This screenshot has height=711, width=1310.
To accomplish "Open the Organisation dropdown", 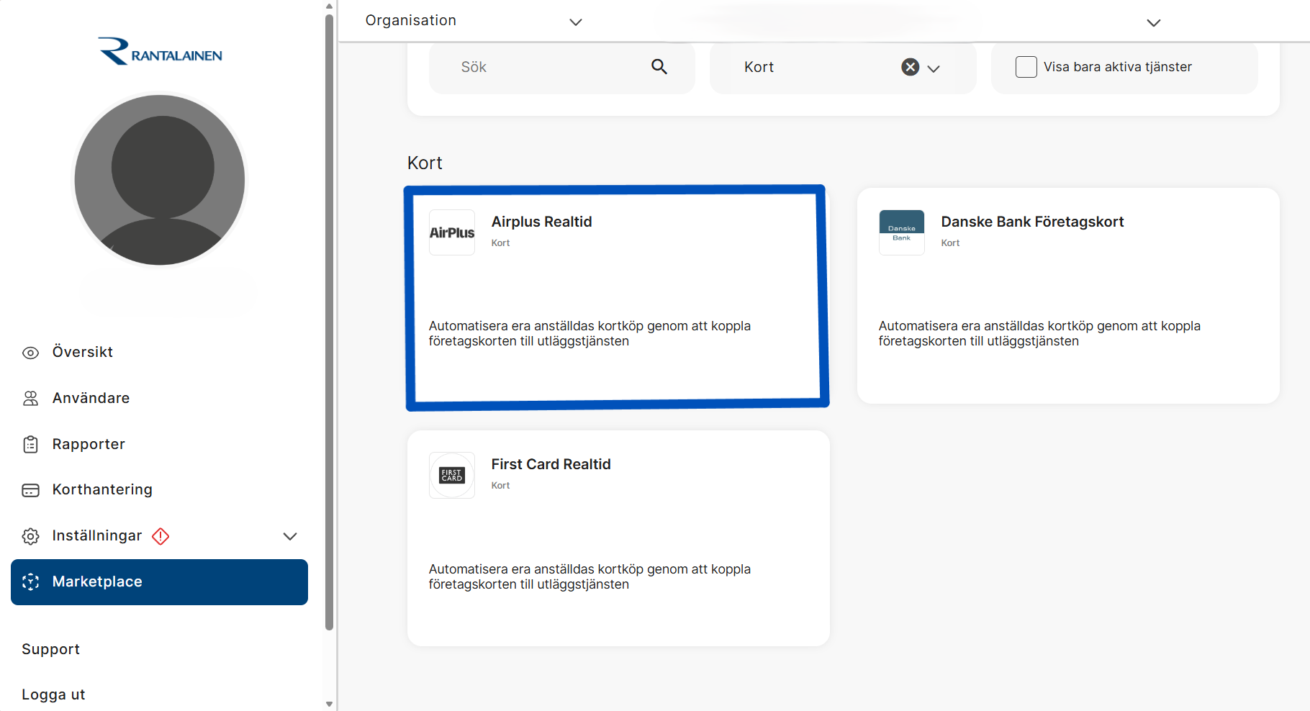I will (474, 21).
